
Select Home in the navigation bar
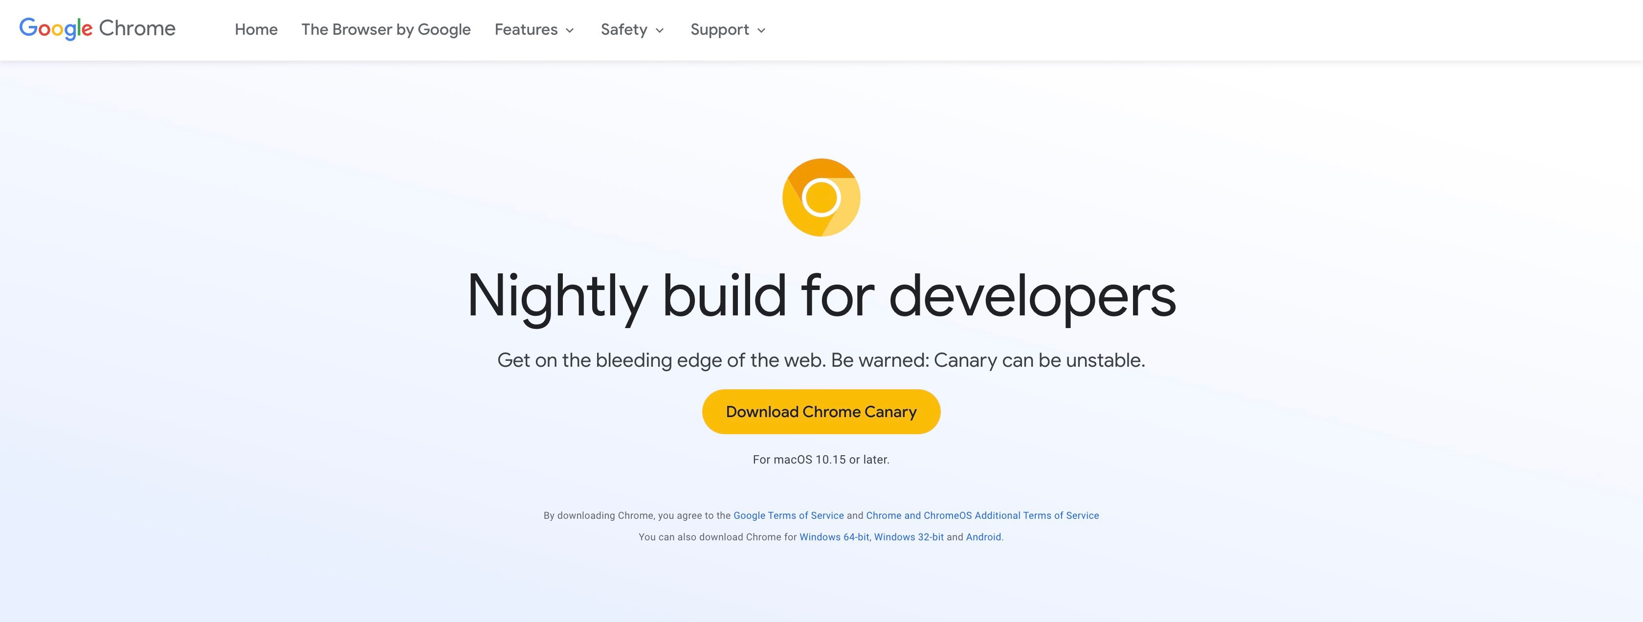(255, 29)
